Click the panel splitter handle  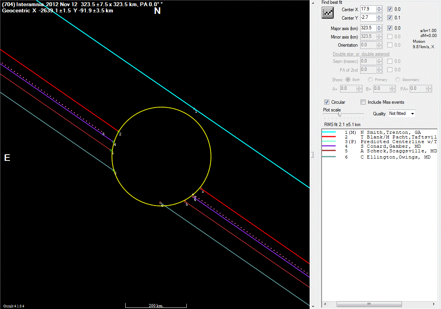(312, 155)
